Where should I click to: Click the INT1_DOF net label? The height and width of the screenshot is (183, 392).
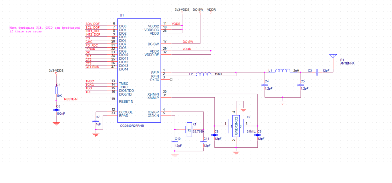(x=93, y=31)
